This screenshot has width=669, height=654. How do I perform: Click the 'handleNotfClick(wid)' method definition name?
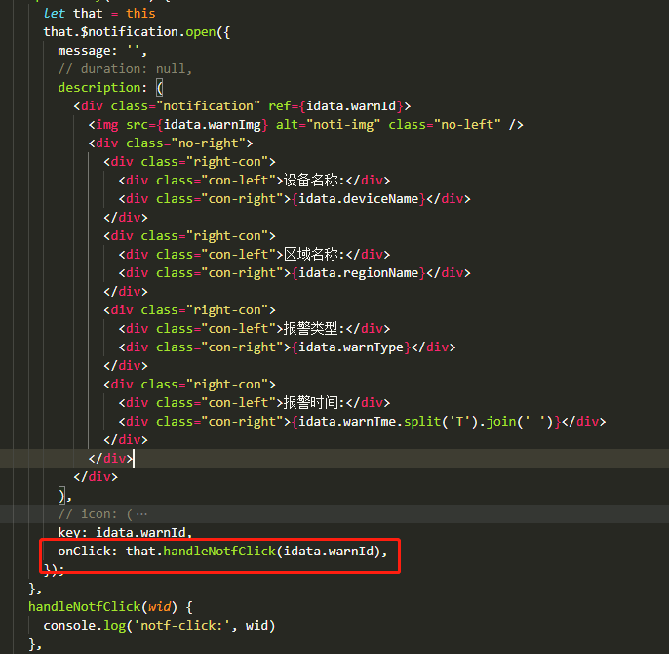(x=85, y=607)
